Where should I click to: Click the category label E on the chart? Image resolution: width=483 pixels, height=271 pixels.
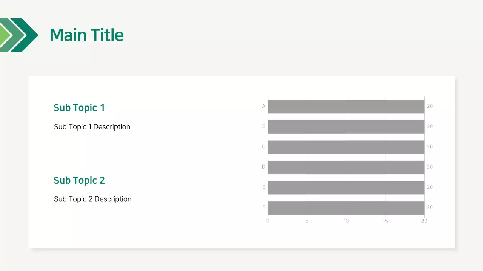pyautogui.click(x=264, y=187)
